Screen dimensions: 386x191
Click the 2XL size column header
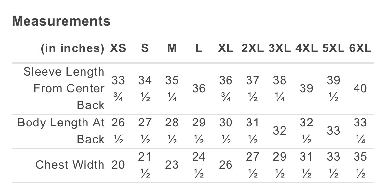pyautogui.click(x=252, y=48)
